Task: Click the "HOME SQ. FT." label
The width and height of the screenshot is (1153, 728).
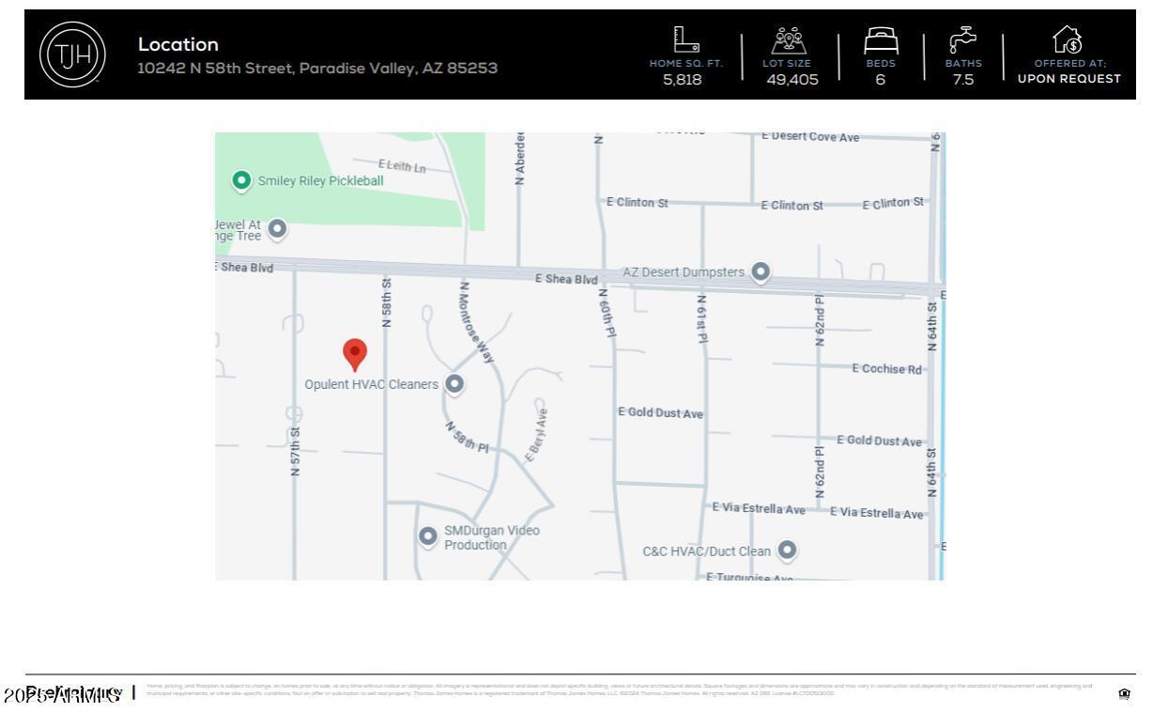Action: (687, 64)
